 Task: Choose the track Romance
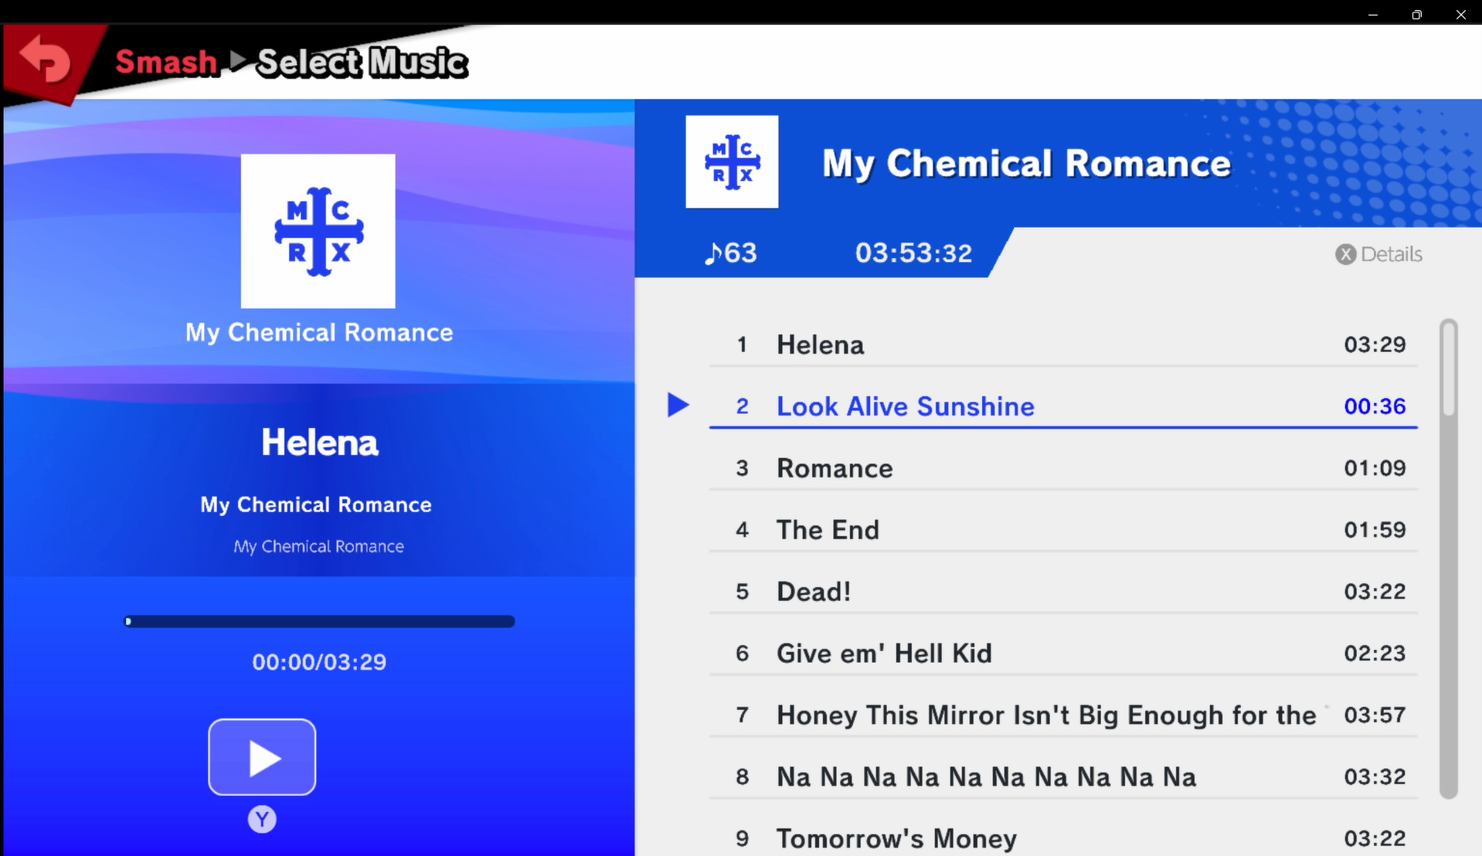(834, 467)
